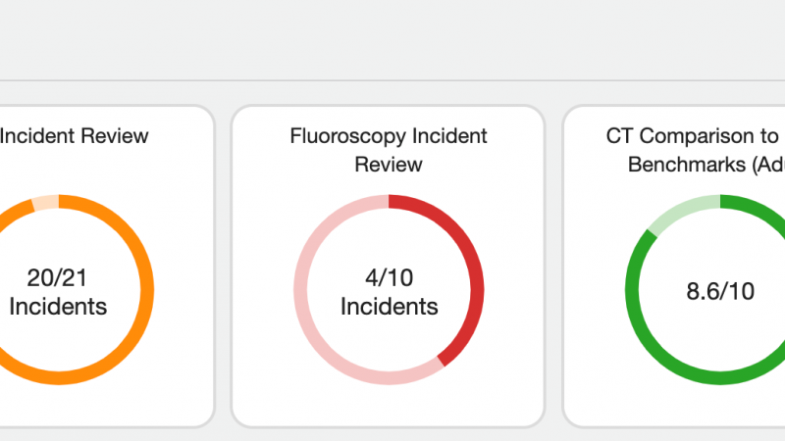Click the word Incidents under 4/10
The width and height of the screenshot is (785, 441).
click(x=389, y=307)
